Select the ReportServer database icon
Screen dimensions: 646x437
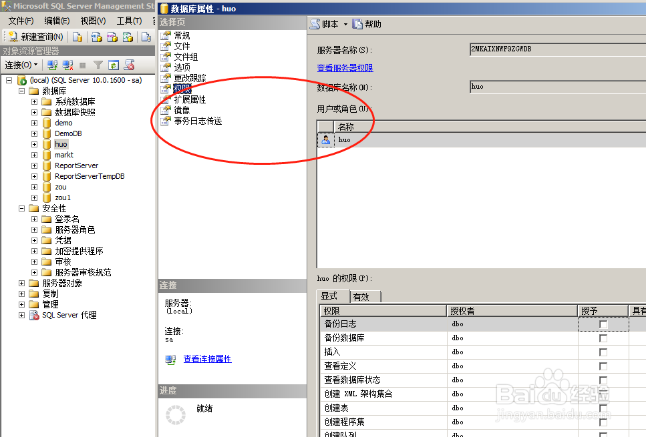(x=47, y=166)
